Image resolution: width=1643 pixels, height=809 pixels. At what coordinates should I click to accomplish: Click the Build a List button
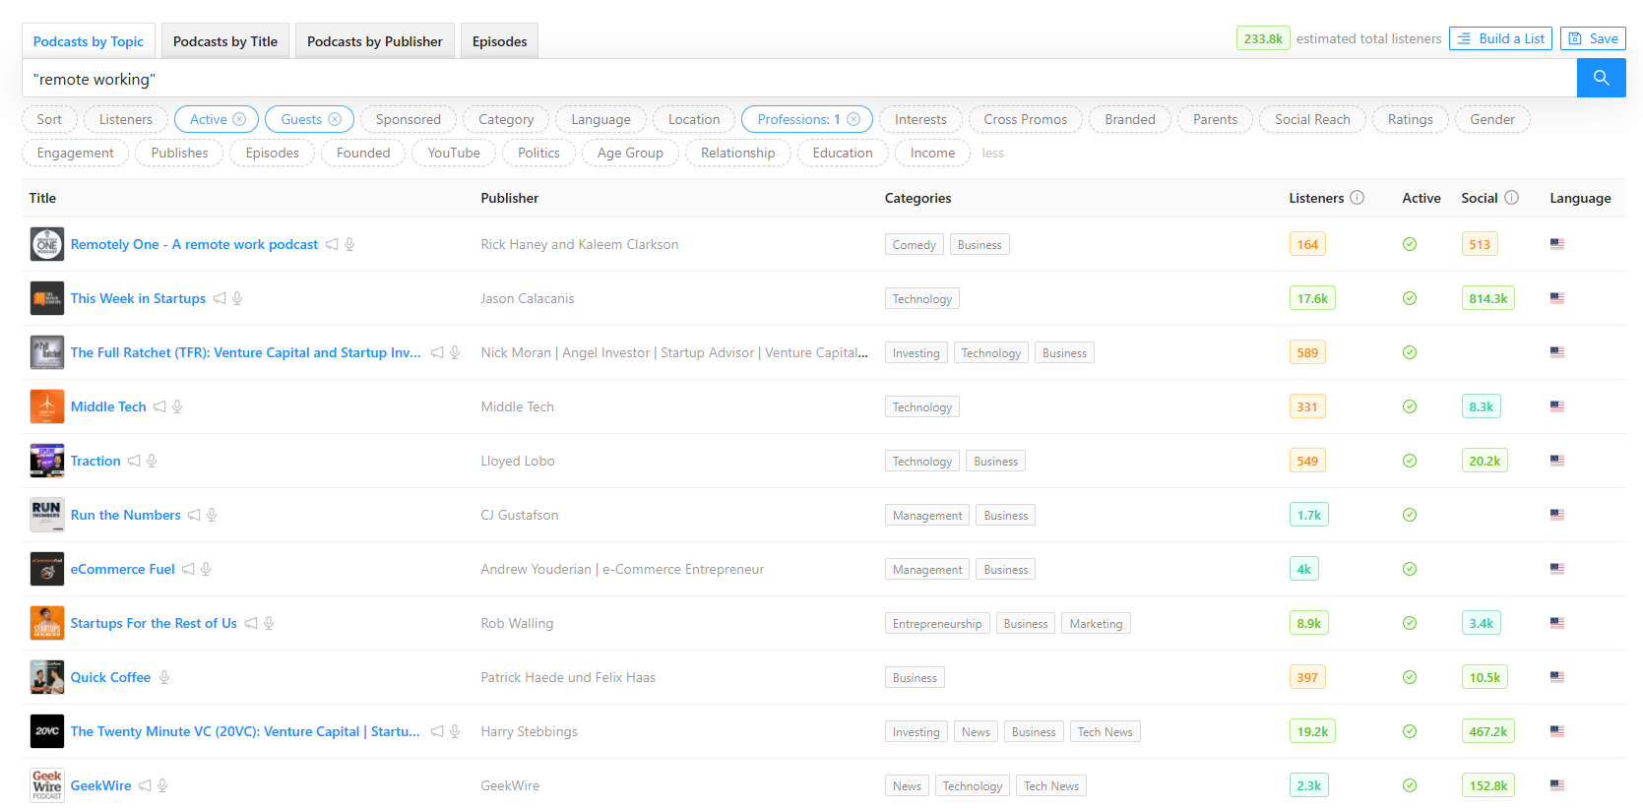(x=1500, y=38)
